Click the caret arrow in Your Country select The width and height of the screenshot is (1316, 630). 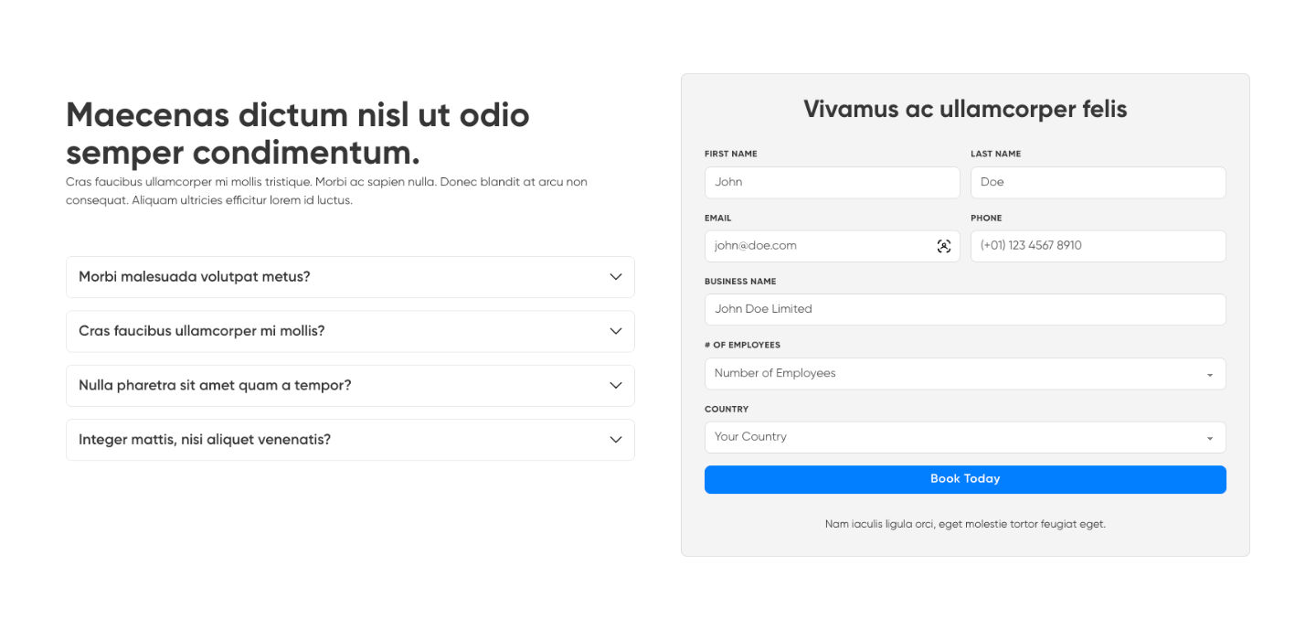click(1210, 438)
